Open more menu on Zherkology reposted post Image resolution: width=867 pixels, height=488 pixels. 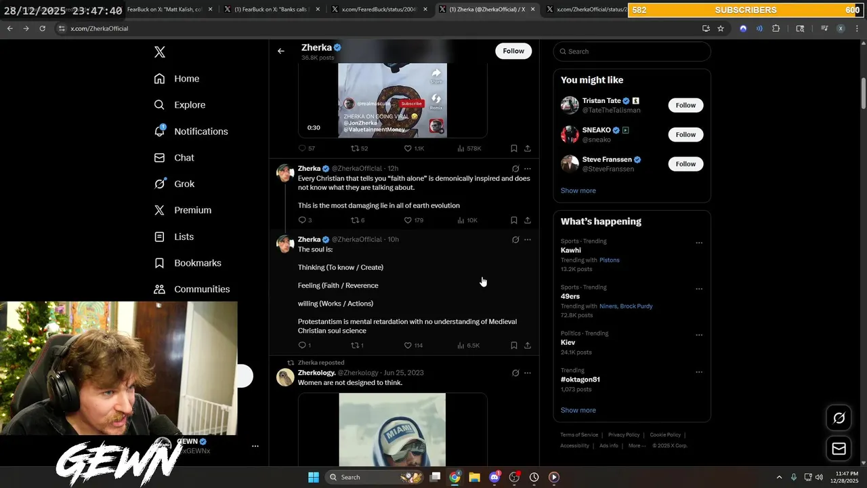(x=528, y=373)
